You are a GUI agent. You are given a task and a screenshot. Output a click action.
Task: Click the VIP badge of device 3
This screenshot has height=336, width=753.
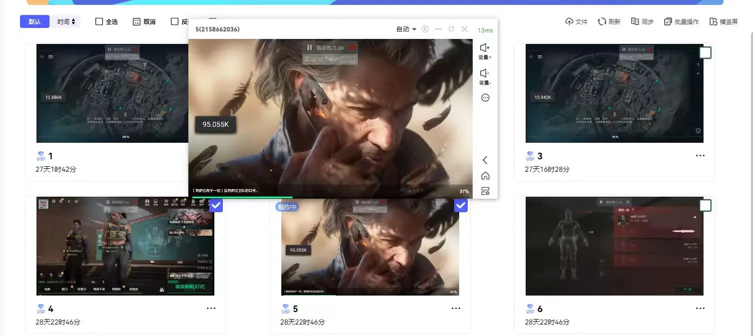(x=530, y=156)
